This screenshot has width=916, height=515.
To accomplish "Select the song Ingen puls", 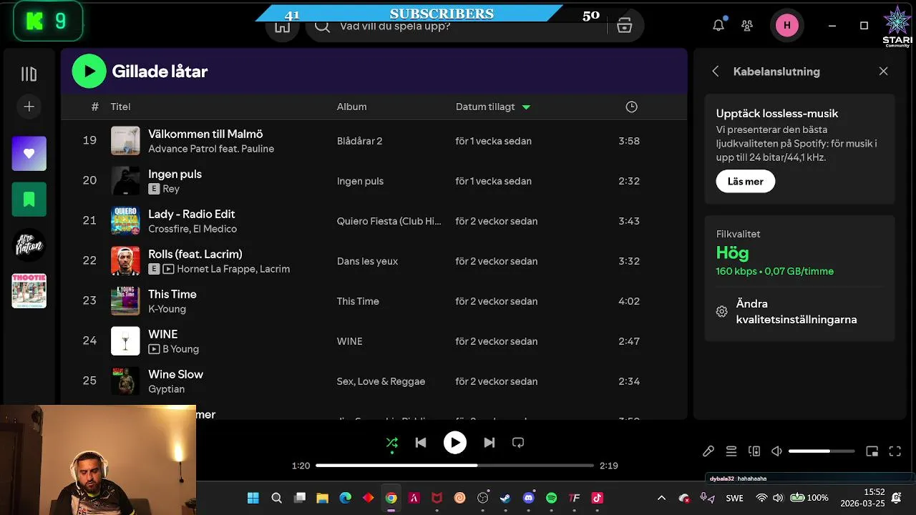I will coord(175,174).
